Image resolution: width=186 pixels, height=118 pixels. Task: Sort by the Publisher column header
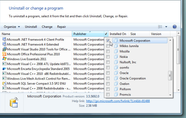(88, 34)
